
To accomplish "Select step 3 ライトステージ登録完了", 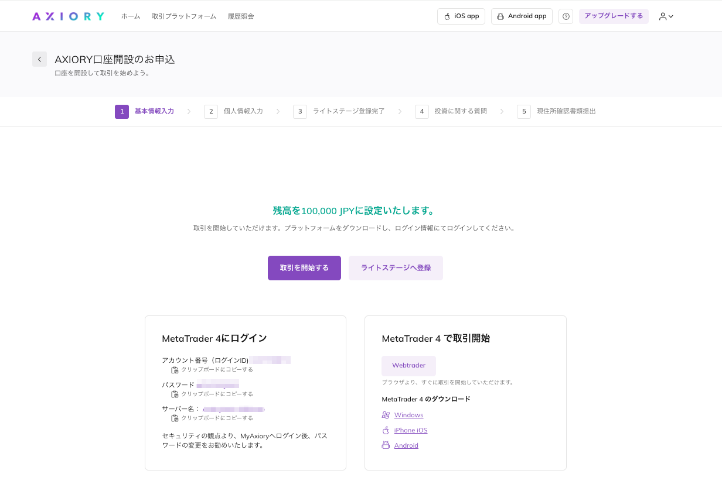I will (339, 111).
